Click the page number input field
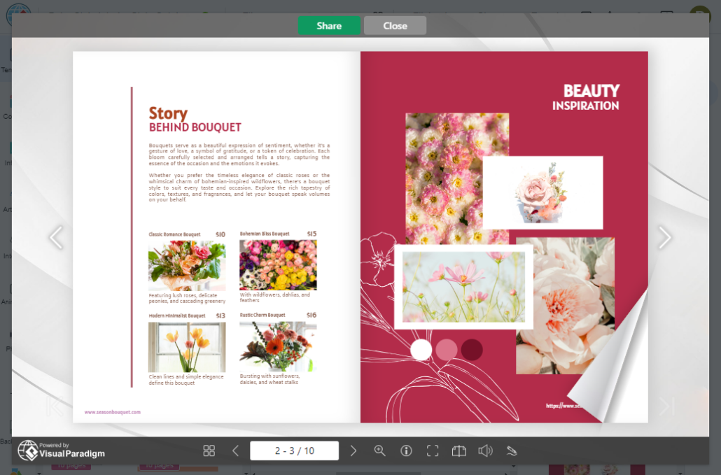This screenshot has height=475, width=721. (294, 451)
